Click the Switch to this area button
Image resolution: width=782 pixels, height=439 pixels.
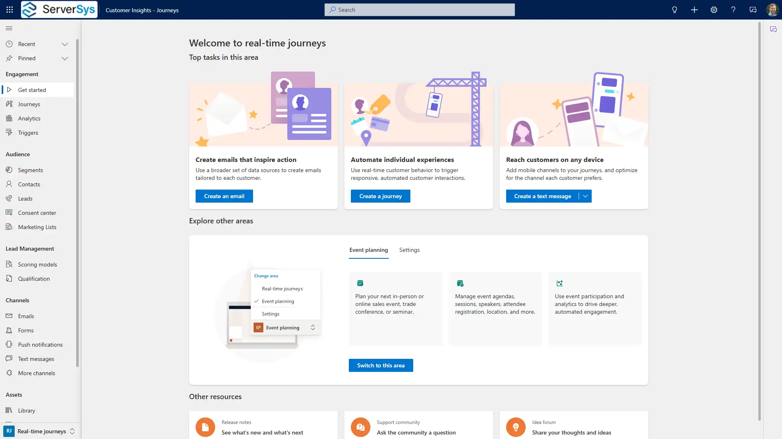click(x=381, y=365)
